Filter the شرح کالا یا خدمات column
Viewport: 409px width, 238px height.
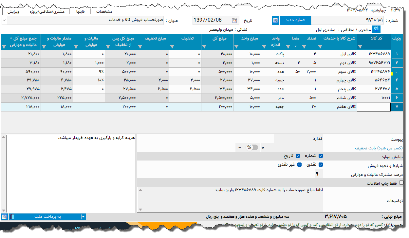pos(320,47)
